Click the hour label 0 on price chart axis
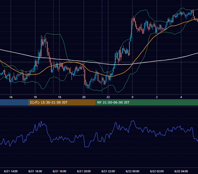This screenshot has width=198, height=174. click(x=132, y=97)
